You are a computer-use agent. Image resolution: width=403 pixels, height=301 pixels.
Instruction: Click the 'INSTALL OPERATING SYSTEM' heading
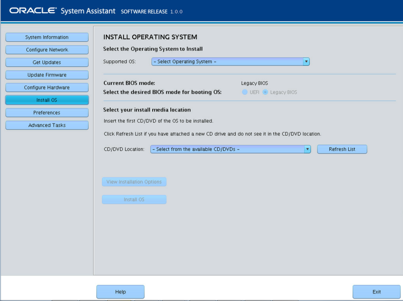pos(150,37)
